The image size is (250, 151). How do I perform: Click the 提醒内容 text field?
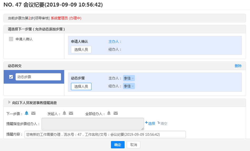[105, 134]
